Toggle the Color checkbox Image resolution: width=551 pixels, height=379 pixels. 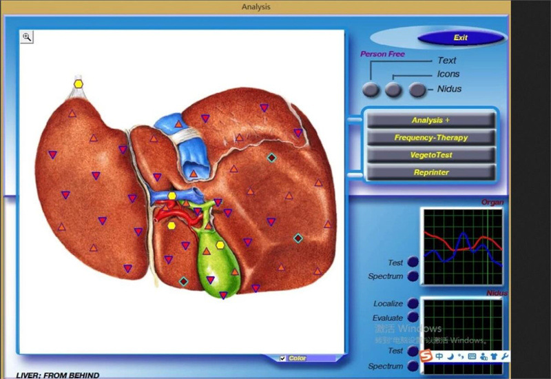283,358
